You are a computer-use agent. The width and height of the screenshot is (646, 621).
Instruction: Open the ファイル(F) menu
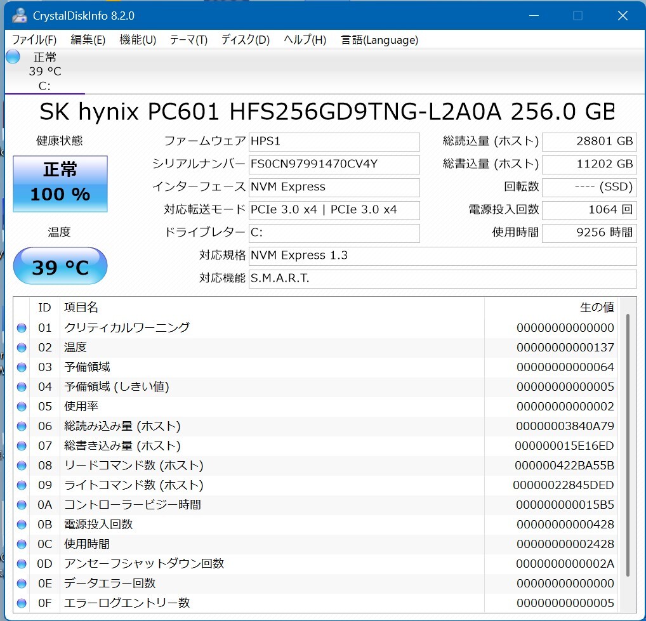point(34,39)
